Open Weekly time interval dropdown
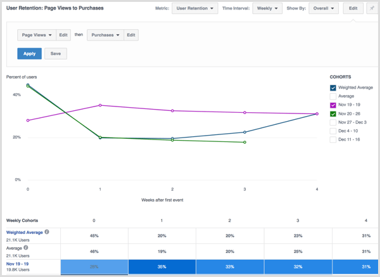 (x=267, y=8)
